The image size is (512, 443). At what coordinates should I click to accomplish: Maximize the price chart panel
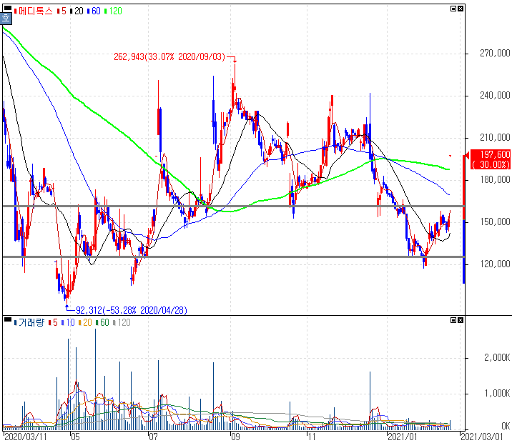point(453,9)
